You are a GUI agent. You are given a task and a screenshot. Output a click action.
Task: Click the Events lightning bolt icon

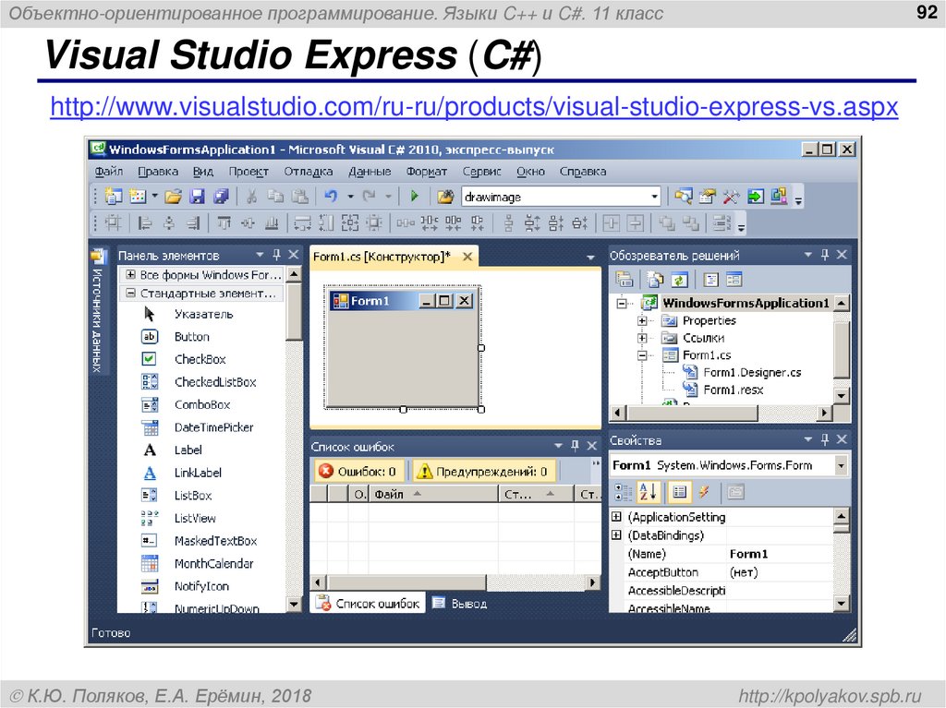[x=704, y=493]
